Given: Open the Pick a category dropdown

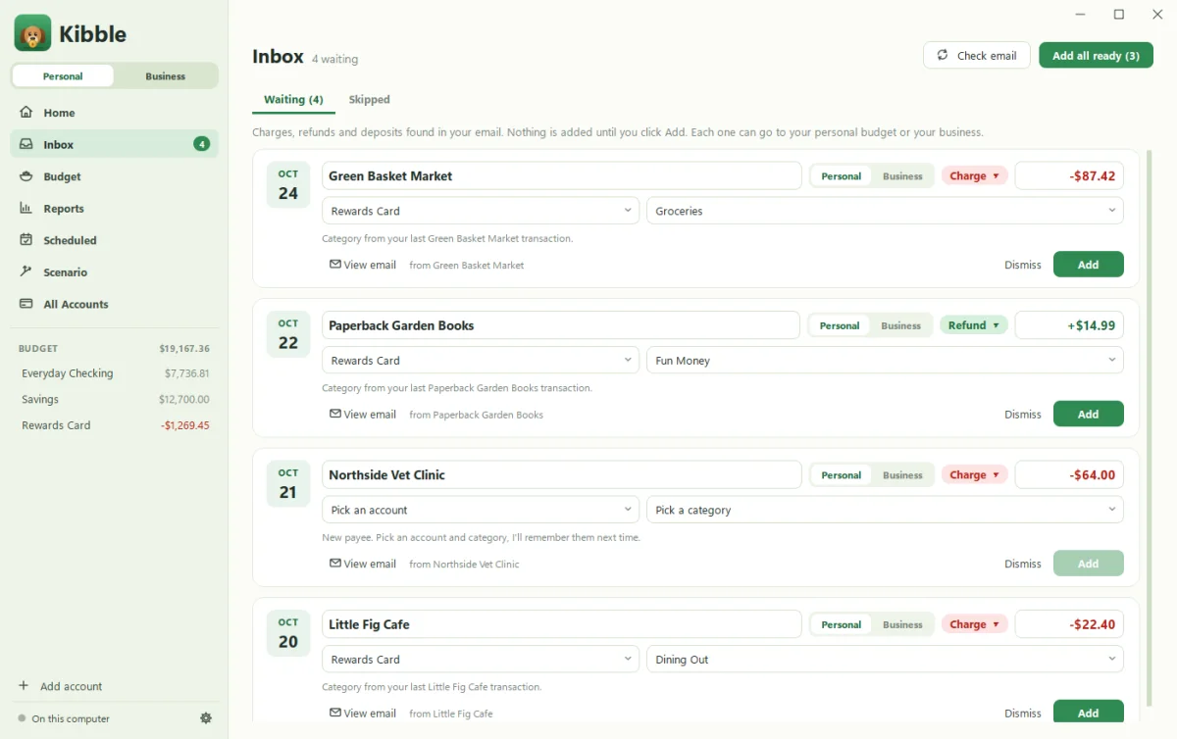Looking at the screenshot, I should (885, 510).
